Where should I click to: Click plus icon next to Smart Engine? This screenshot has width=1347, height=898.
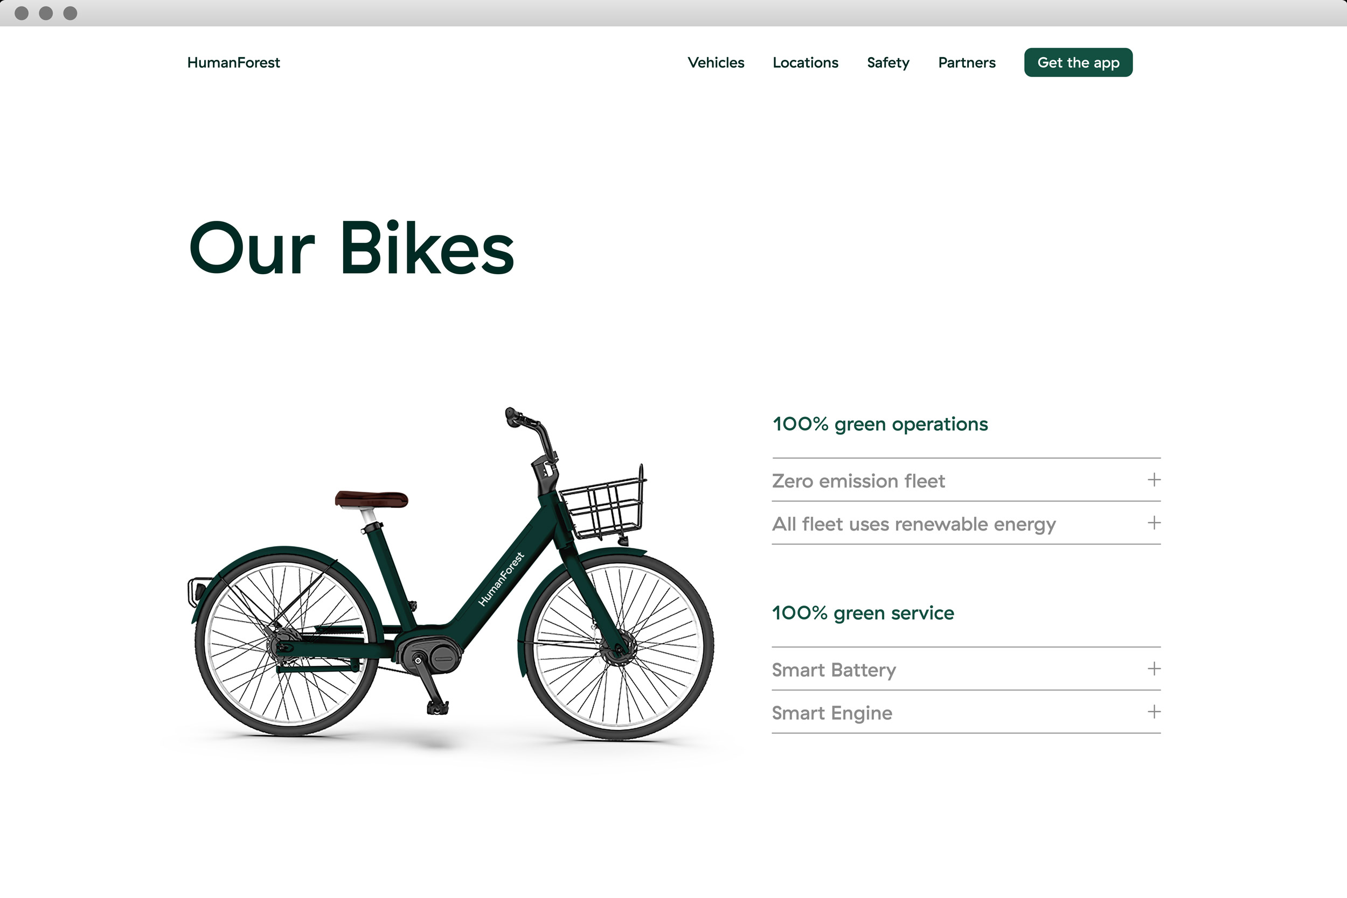pos(1154,712)
